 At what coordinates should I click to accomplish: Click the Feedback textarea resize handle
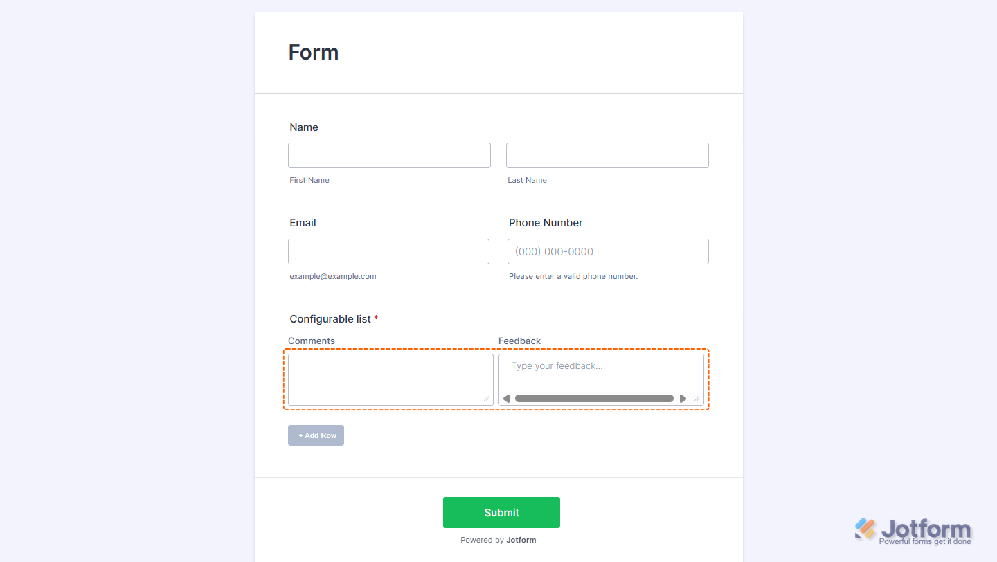697,399
